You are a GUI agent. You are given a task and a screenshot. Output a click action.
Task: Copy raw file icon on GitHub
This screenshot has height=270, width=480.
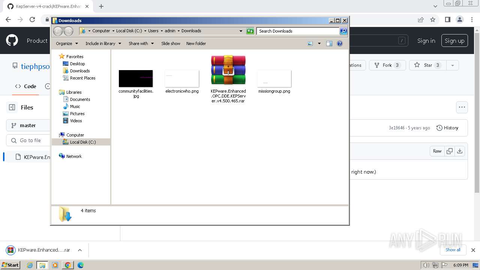tap(450, 151)
